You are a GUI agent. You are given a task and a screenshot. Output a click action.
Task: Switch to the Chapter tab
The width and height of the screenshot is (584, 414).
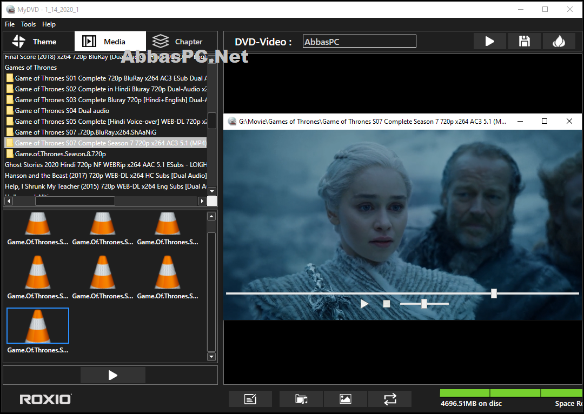(x=182, y=41)
